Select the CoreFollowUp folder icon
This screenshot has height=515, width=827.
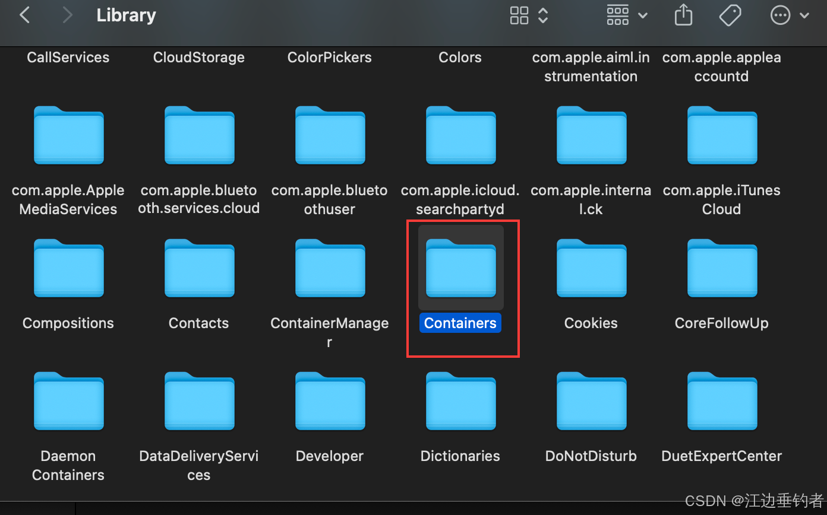tap(722, 268)
